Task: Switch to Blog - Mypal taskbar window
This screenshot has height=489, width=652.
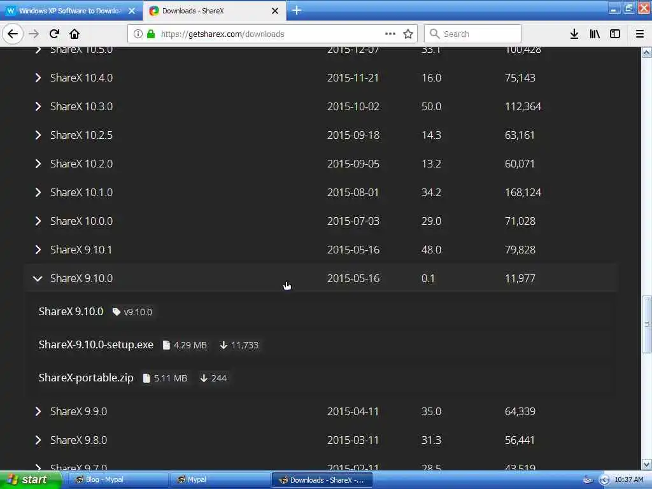Action: (x=117, y=480)
